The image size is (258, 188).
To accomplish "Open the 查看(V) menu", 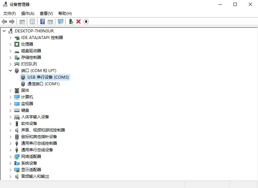I will click(46, 14).
